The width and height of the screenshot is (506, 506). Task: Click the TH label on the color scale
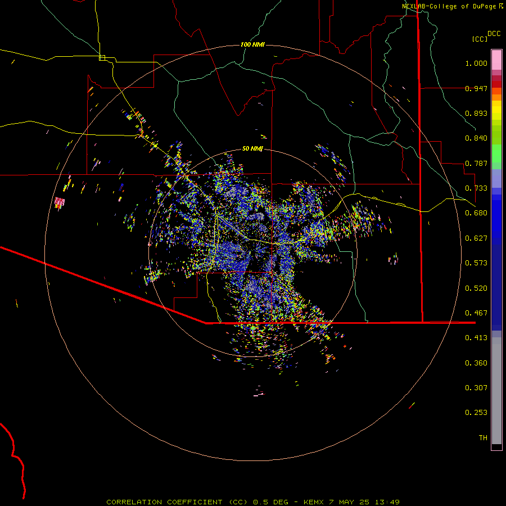[x=483, y=438]
